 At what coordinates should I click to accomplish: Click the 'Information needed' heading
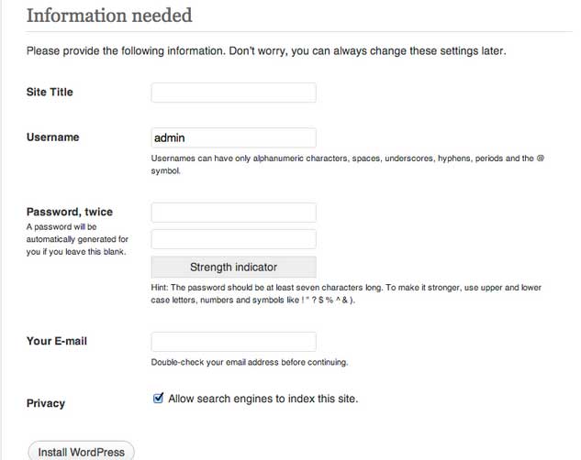coord(109,16)
